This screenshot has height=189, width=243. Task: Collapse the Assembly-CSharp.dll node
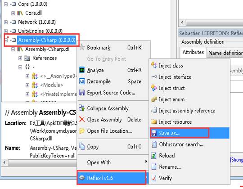click(x=13, y=49)
